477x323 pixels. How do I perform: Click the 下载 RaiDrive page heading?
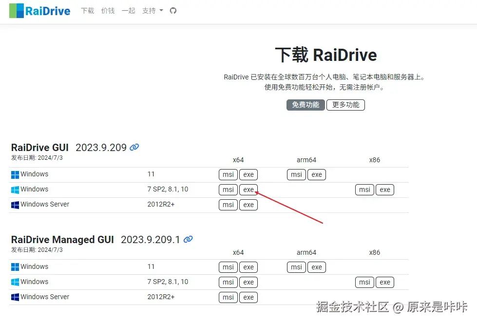click(x=326, y=55)
